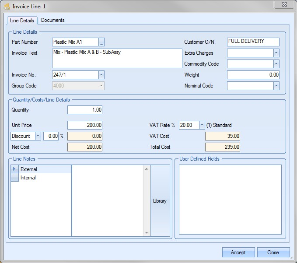Click the line notes scrollbar down arrow
The image size is (297, 263).
tap(147, 233)
